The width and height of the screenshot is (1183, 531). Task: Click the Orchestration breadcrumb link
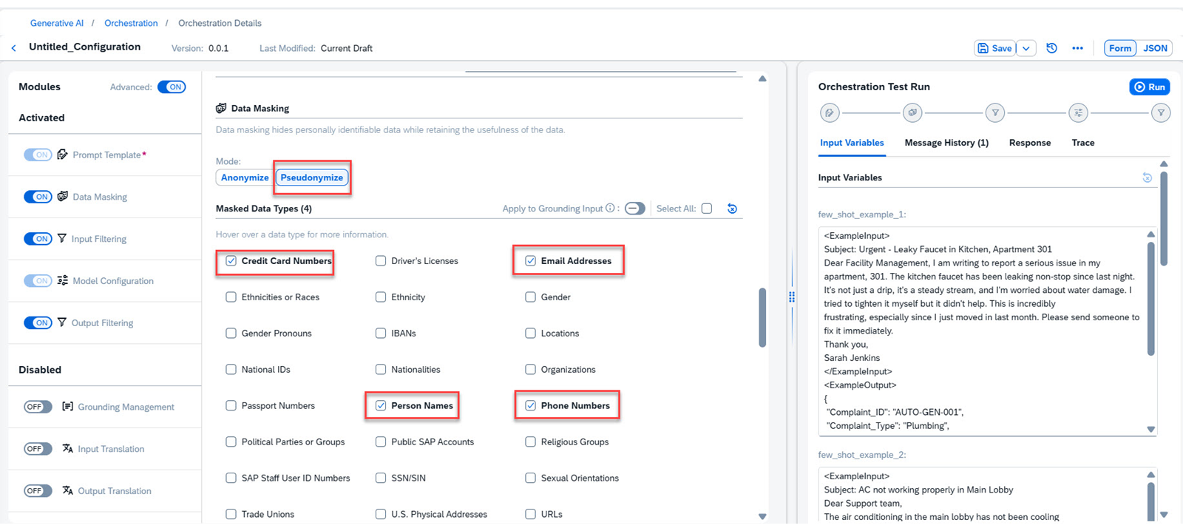click(131, 23)
